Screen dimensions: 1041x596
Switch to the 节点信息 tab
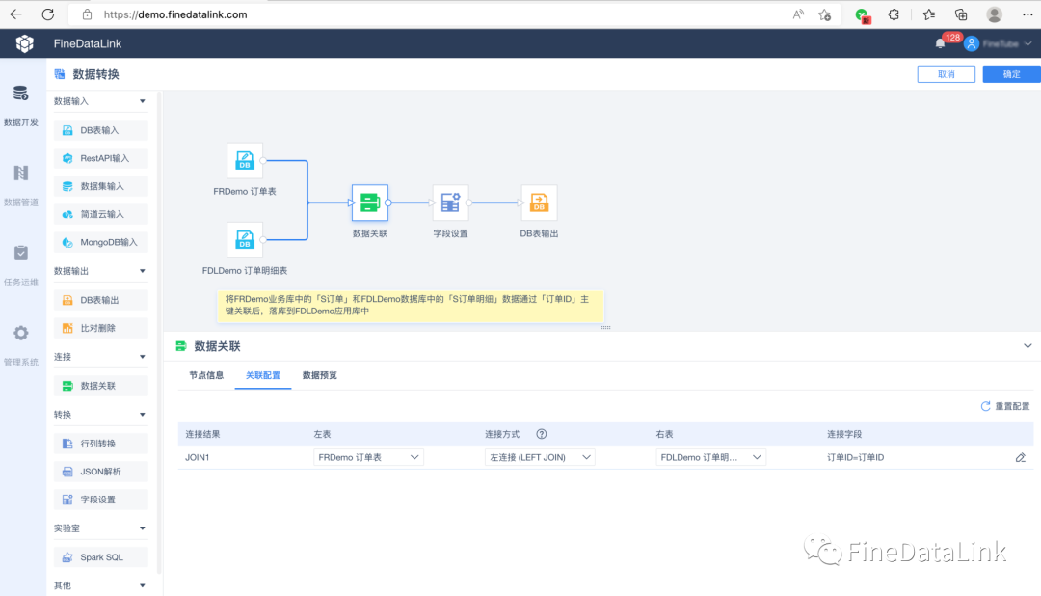(x=206, y=375)
